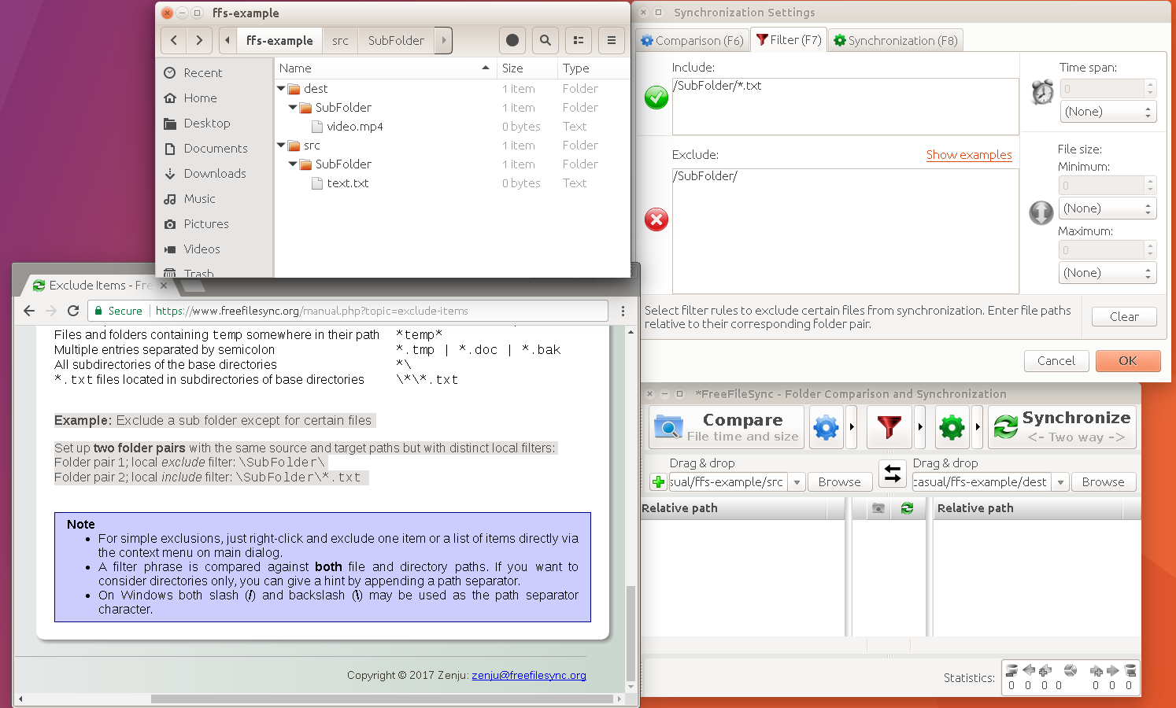Go back in the file manager toolbar
The width and height of the screenshot is (1176, 708).
pyautogui.click(x=174, y=40)
